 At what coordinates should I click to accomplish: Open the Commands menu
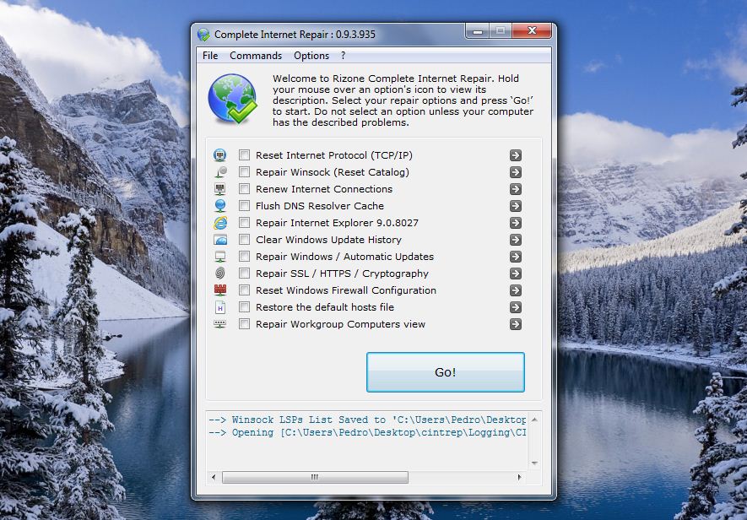[256, 56]
